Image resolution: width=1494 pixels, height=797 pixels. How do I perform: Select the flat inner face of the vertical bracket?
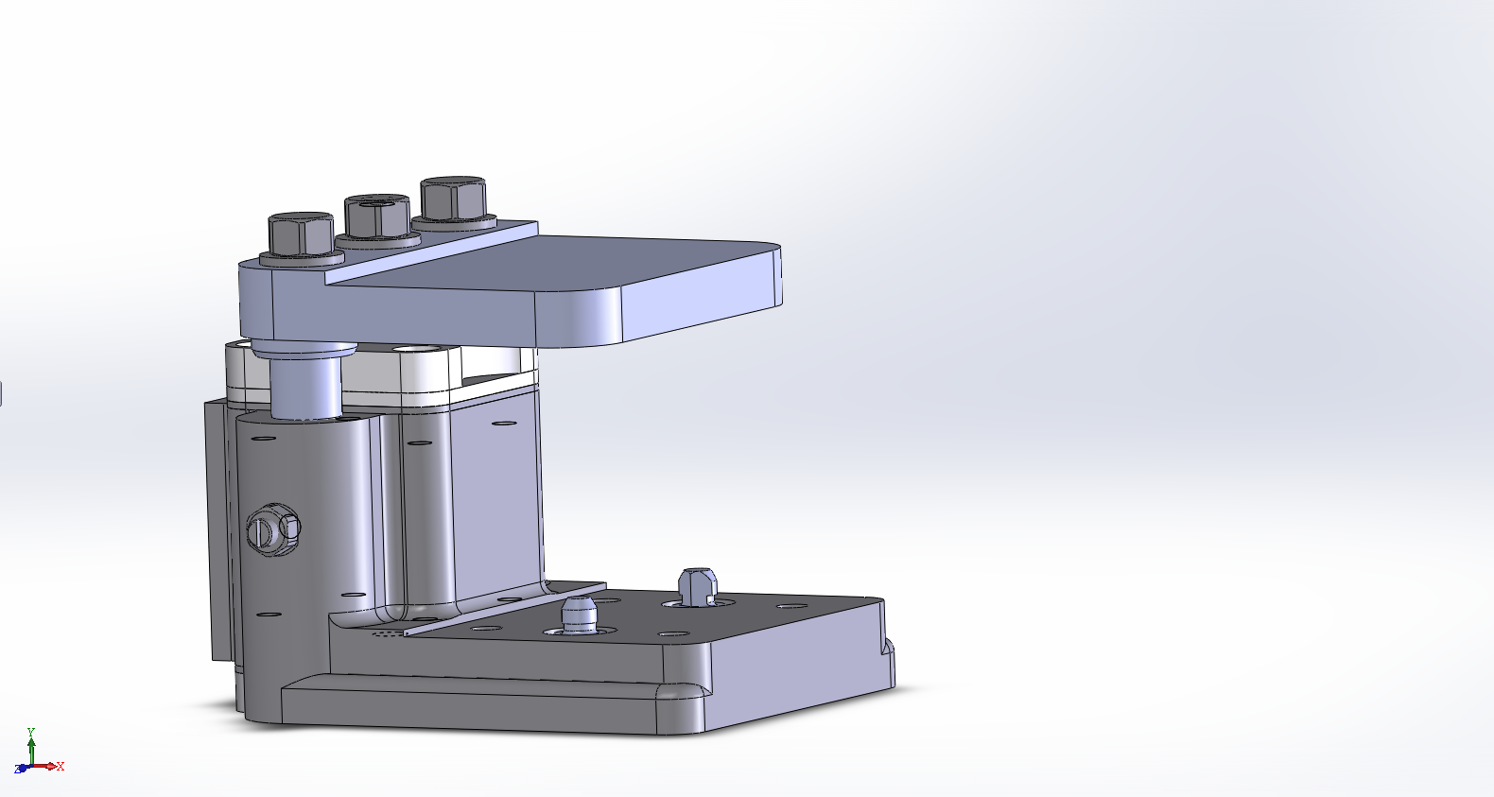496,501
